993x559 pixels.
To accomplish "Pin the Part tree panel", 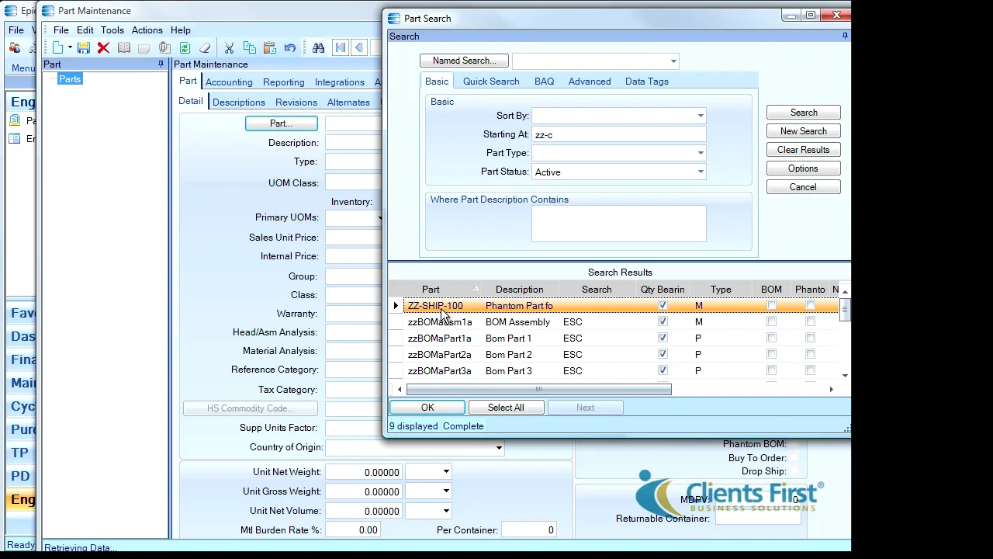I will tap(161, 64).
